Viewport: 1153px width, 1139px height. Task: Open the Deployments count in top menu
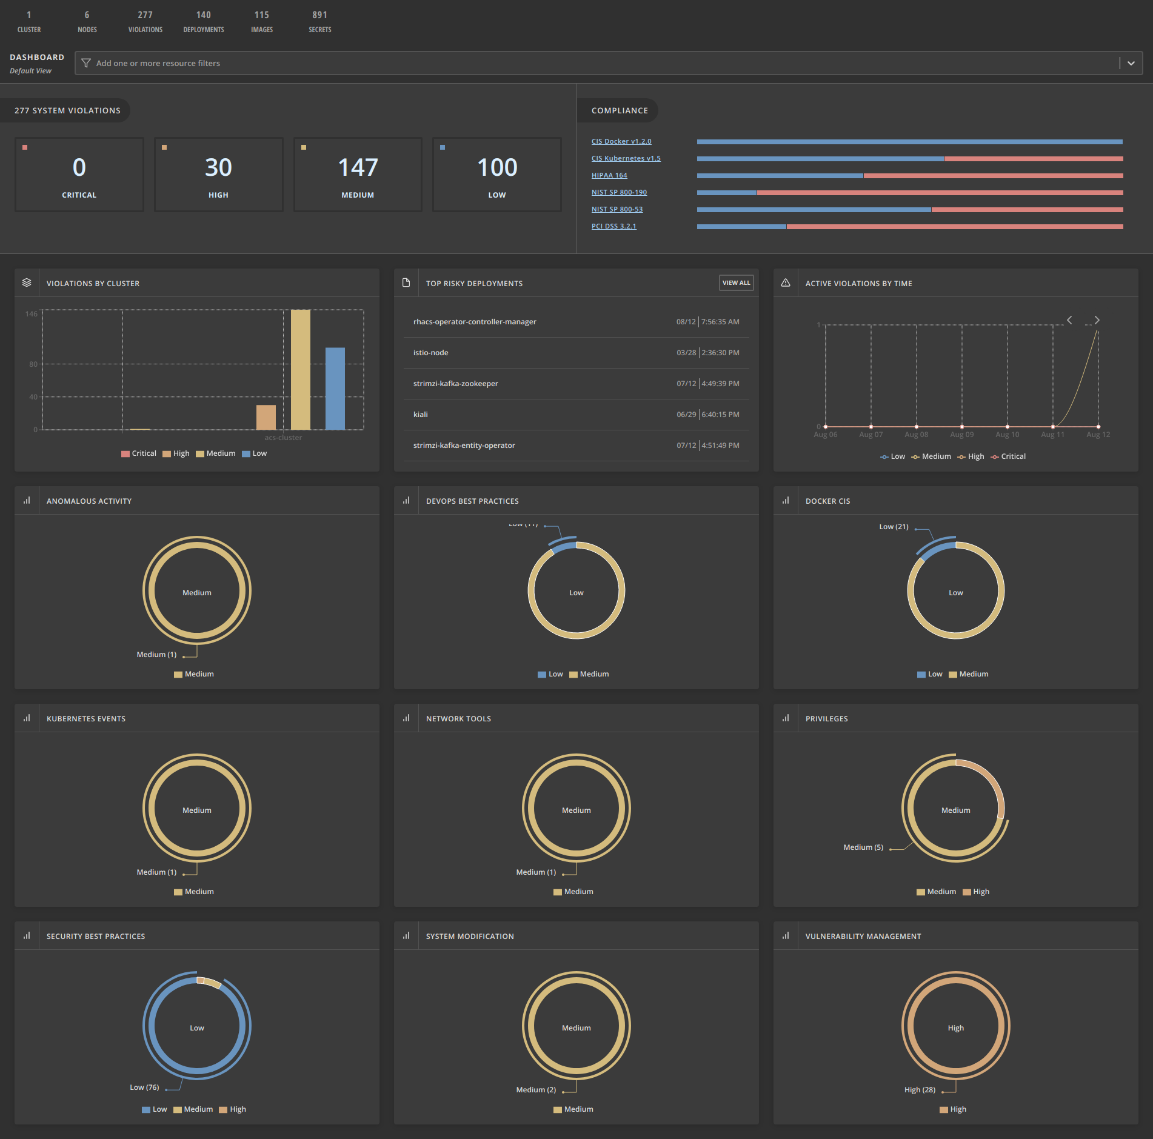click(203, 21)
